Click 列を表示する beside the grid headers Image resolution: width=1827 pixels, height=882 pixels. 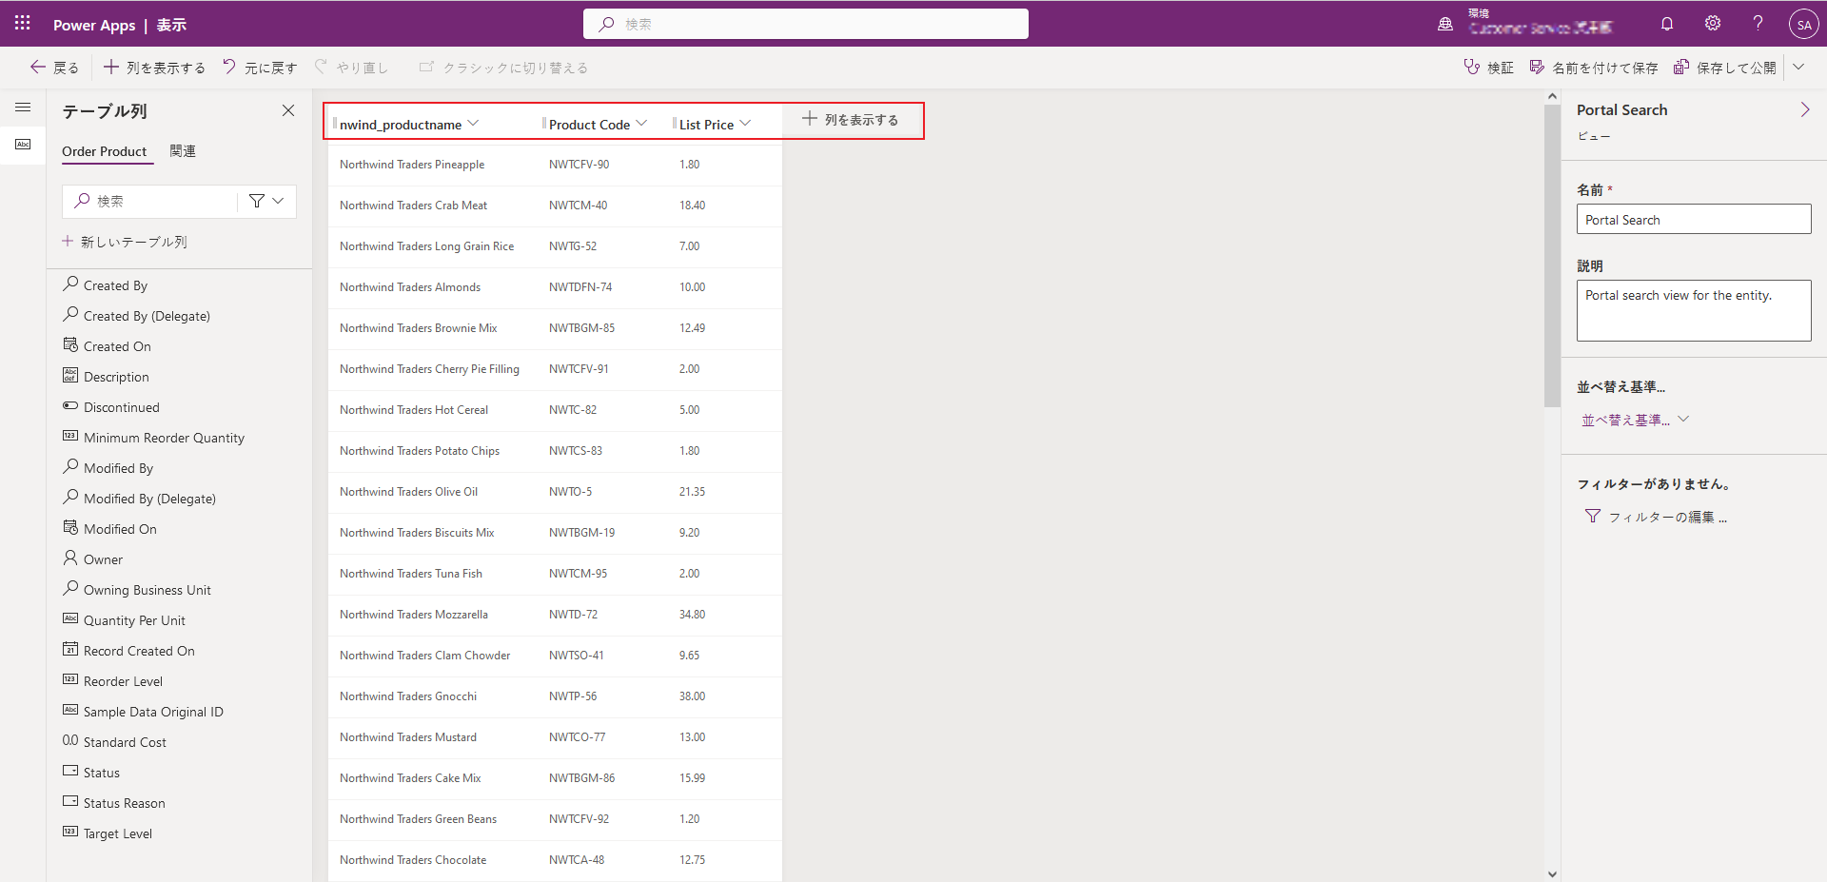tap(851, 120)
